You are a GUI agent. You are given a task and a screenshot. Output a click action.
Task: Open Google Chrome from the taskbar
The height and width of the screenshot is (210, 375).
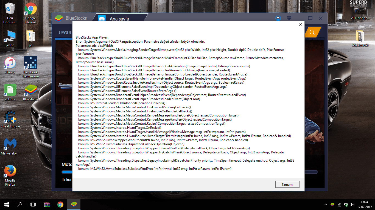click(x=60, y=204)
